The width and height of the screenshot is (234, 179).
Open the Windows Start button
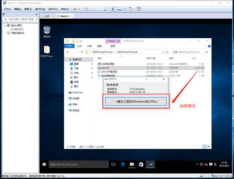44,164
